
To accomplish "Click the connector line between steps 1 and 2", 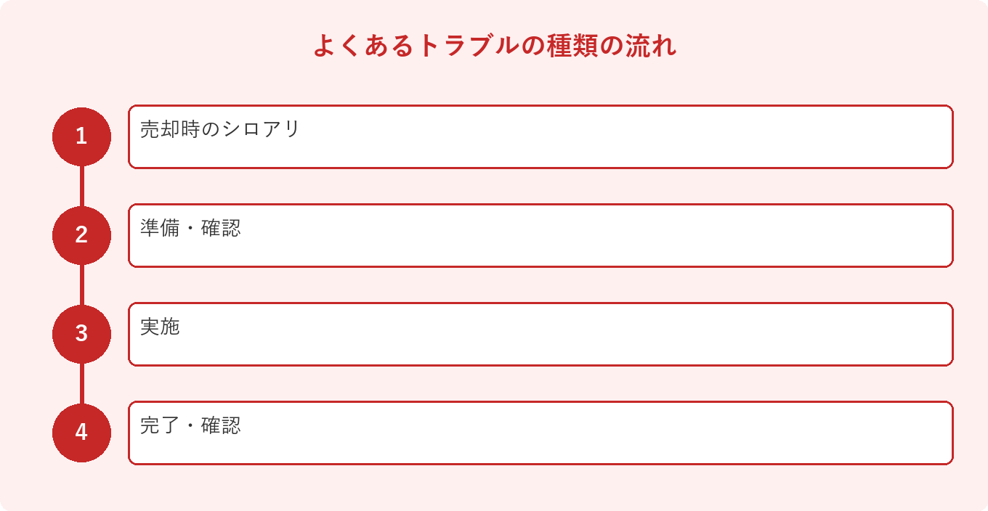I will [x=81, y=186].
